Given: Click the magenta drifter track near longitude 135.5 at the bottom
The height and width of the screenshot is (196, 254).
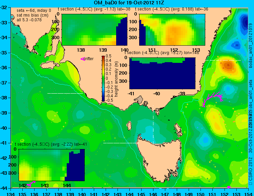Looking at the screenshot, I should click(x=31, y=183).
